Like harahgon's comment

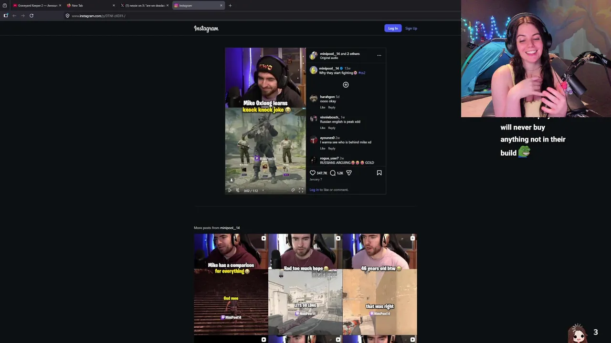(x=323, y=107)
